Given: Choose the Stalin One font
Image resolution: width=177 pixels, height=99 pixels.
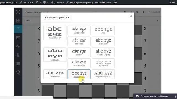Looking at the screenshot, I should (55, 54).
